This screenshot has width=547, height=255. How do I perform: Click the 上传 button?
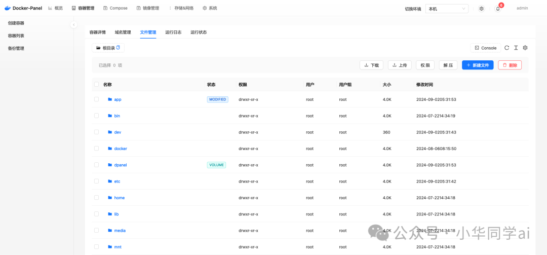click(400, 65)
